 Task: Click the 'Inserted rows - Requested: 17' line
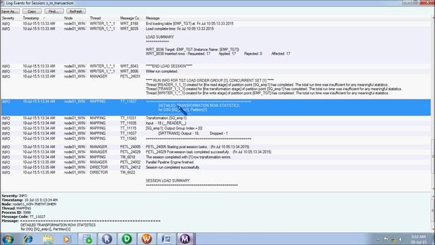point(218,54)
